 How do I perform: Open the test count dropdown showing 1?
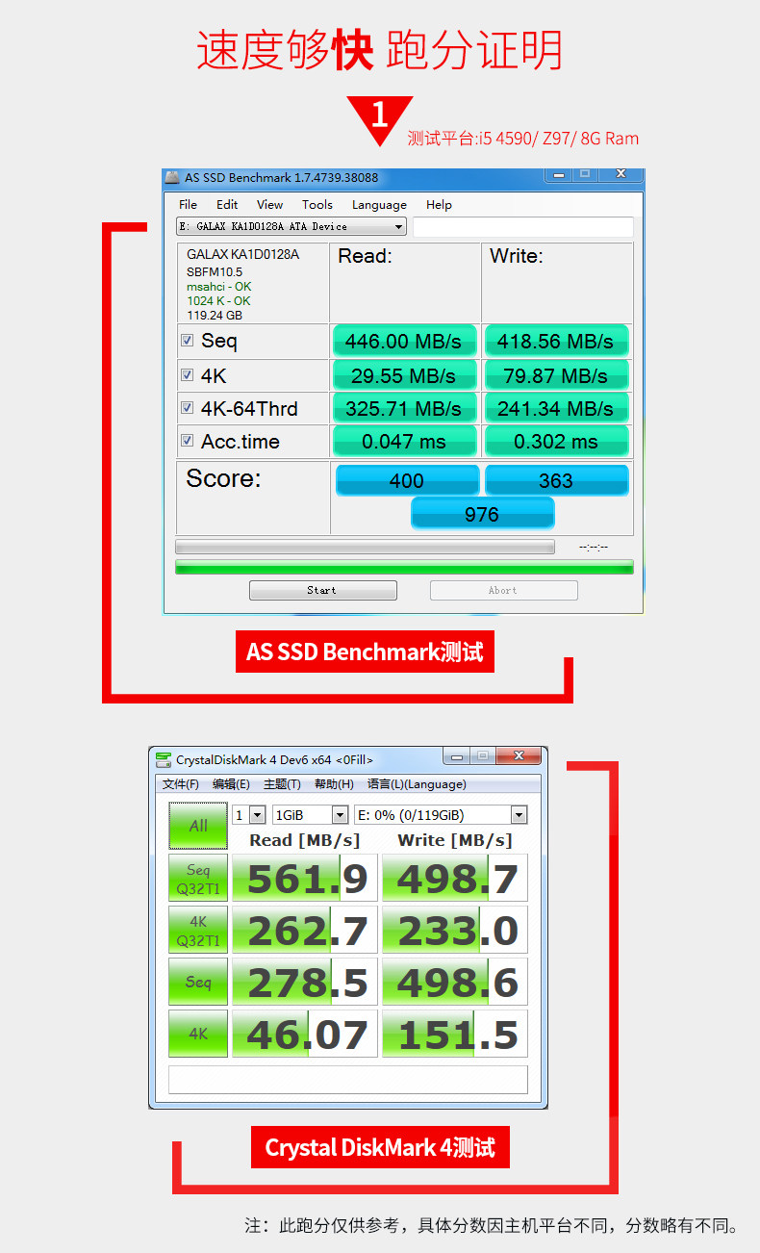(249, 815)
